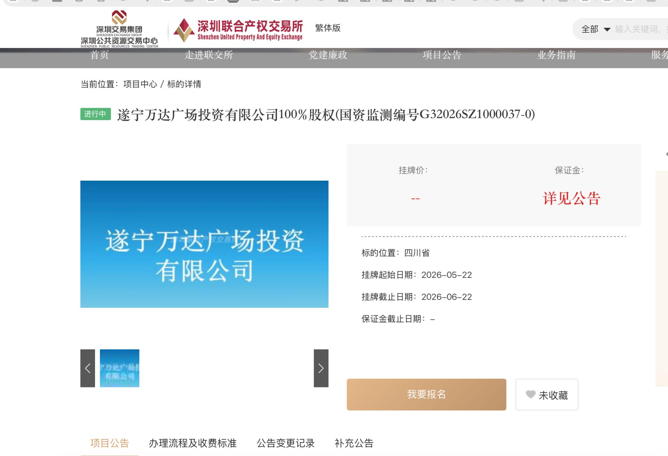Click the Shenzhen Exchange Group logo
This screenshot has height=456, width=668.
click(x=119, y=29)
